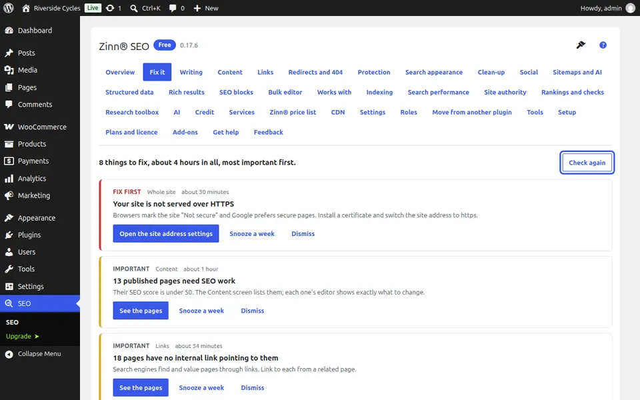Click Open the site address settings
The height and width of the screenshot is (400, 640).
166,233
